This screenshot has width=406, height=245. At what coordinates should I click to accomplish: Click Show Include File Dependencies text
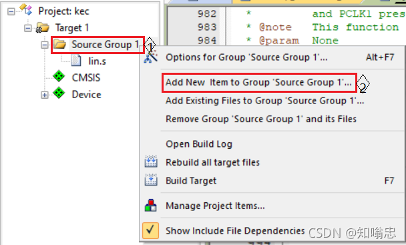point(235,231)
